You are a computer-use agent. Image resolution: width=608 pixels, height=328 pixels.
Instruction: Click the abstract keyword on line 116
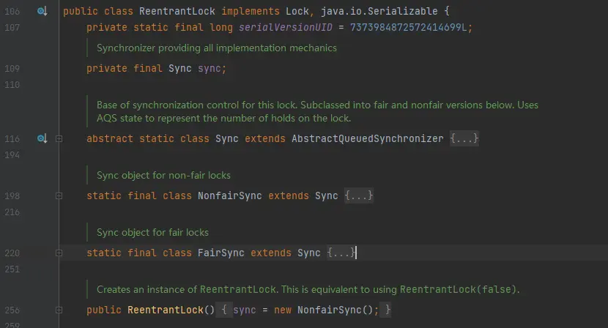110,138
